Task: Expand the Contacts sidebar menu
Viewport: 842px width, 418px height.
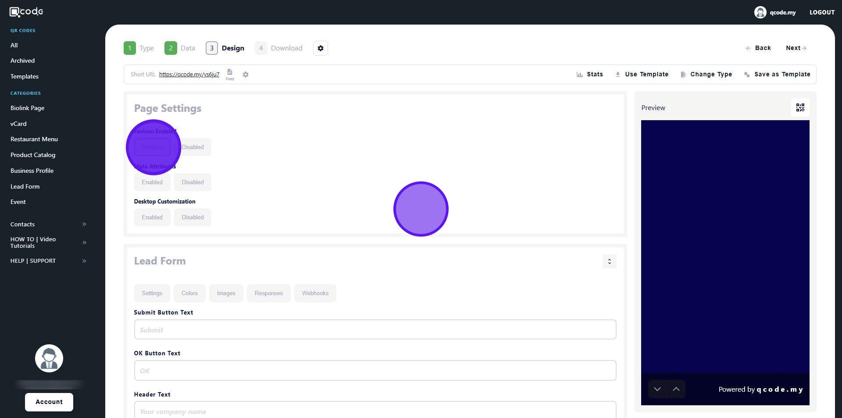Action: (x=84, y=224)
